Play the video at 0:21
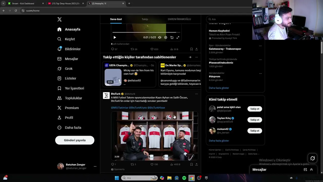Screen dimensions: 323x182 (x=115, y=37)
